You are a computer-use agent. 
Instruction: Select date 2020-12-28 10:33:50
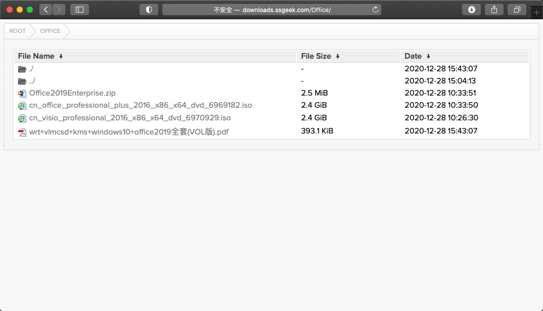click(x=441, y=105)
